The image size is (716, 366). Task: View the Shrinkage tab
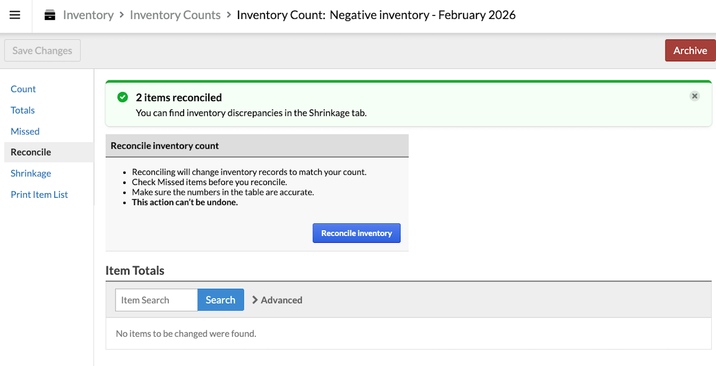(x=31, y=173)
